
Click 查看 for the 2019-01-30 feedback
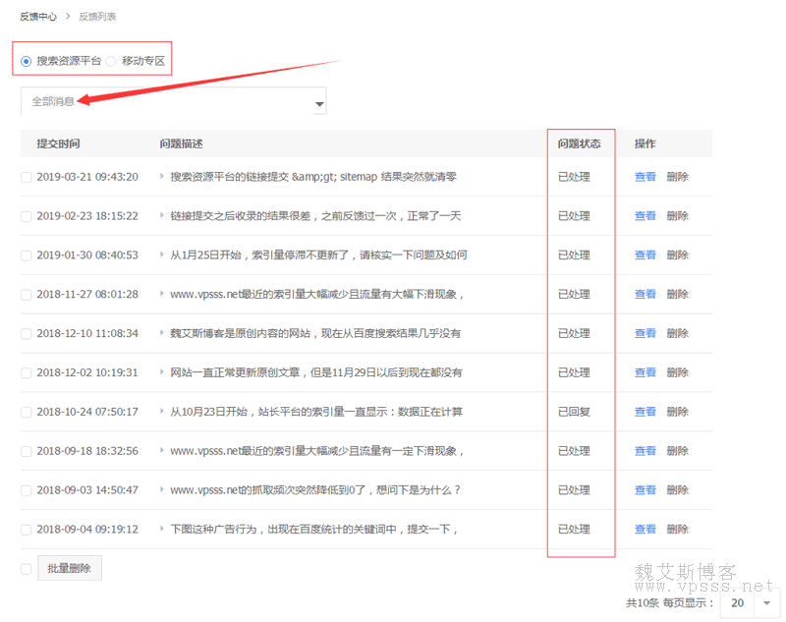coord(646,255)
